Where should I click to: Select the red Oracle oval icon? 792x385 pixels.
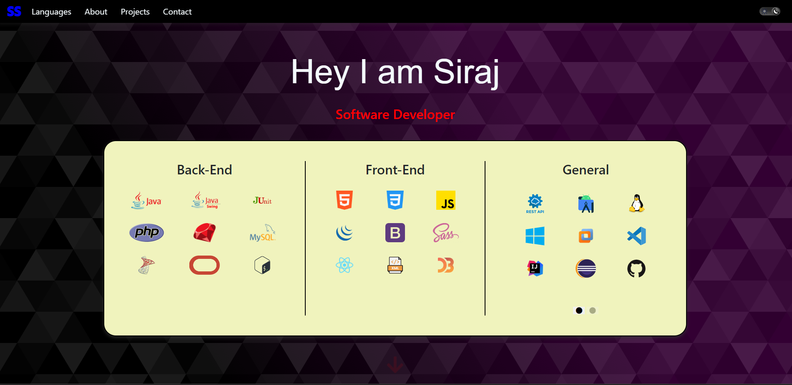pyautogui.click(x=204, y=265)
